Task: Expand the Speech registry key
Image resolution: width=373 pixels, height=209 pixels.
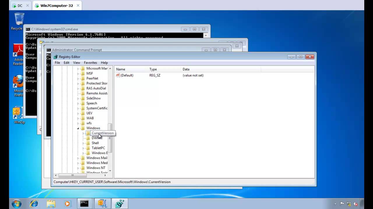Action: [x=78, y=103]
